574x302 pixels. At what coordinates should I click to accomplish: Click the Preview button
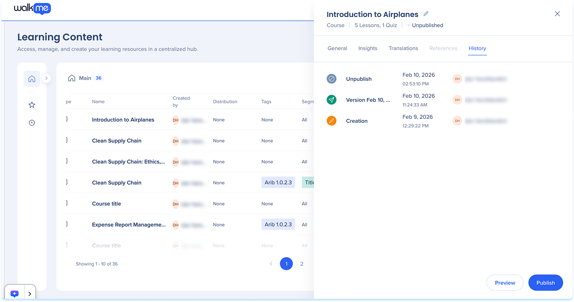pos(505,283)
